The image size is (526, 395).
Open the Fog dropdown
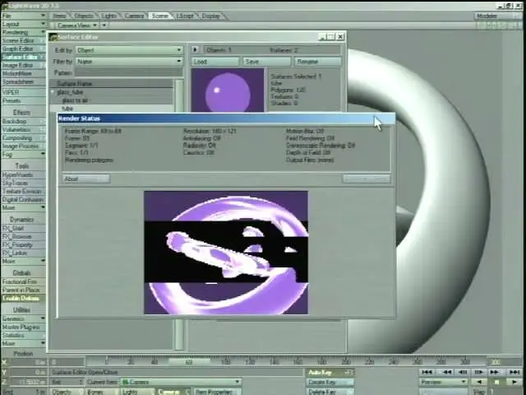(x=24, y=155)
